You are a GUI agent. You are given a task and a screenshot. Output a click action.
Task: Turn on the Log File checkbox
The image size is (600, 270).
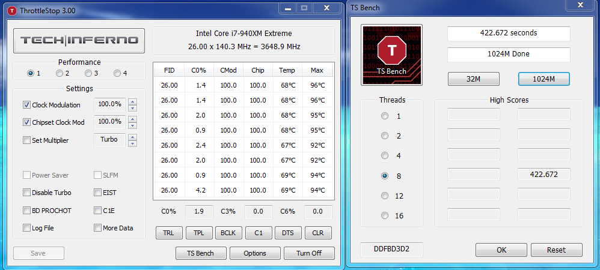tap(27, 228)
